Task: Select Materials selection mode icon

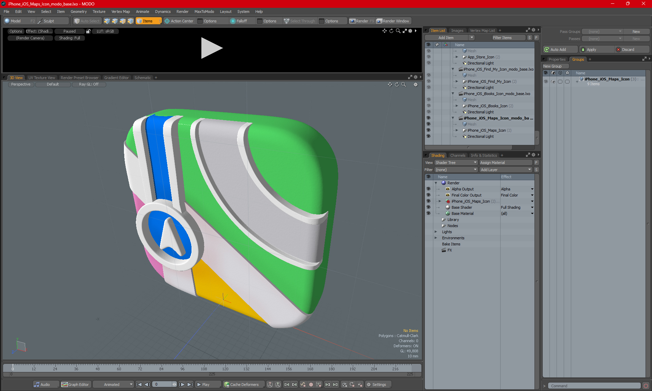Action: tap(130, 21)
